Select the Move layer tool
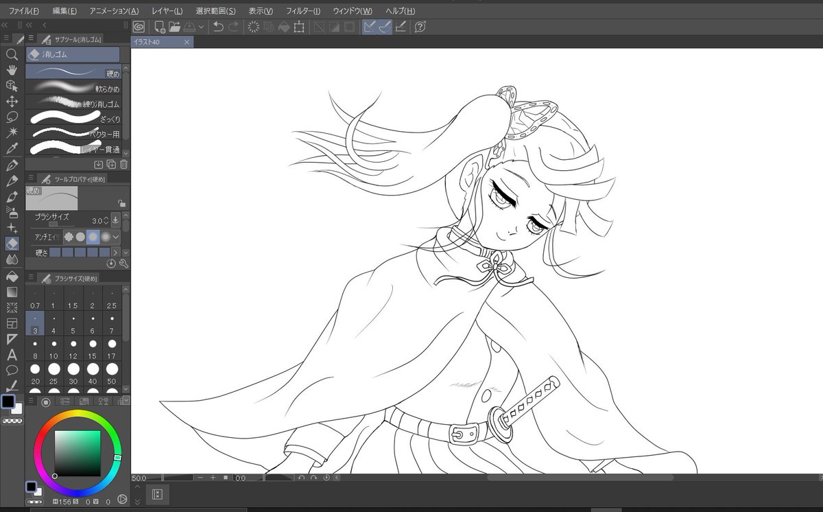 [12, 101]
